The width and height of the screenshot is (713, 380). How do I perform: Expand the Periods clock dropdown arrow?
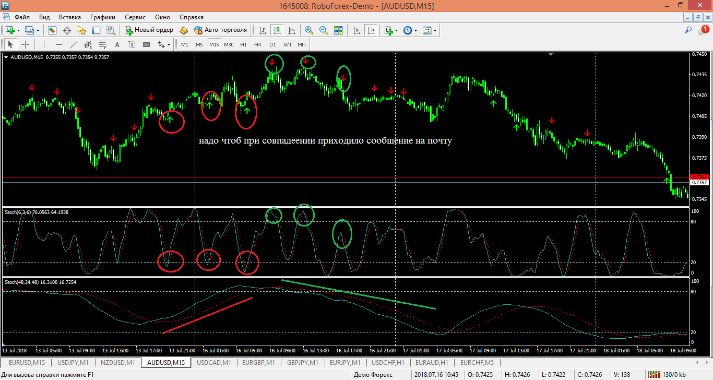[x=416, y=30]
